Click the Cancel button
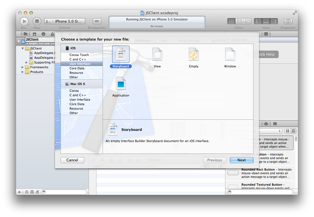 coord(72,160)
